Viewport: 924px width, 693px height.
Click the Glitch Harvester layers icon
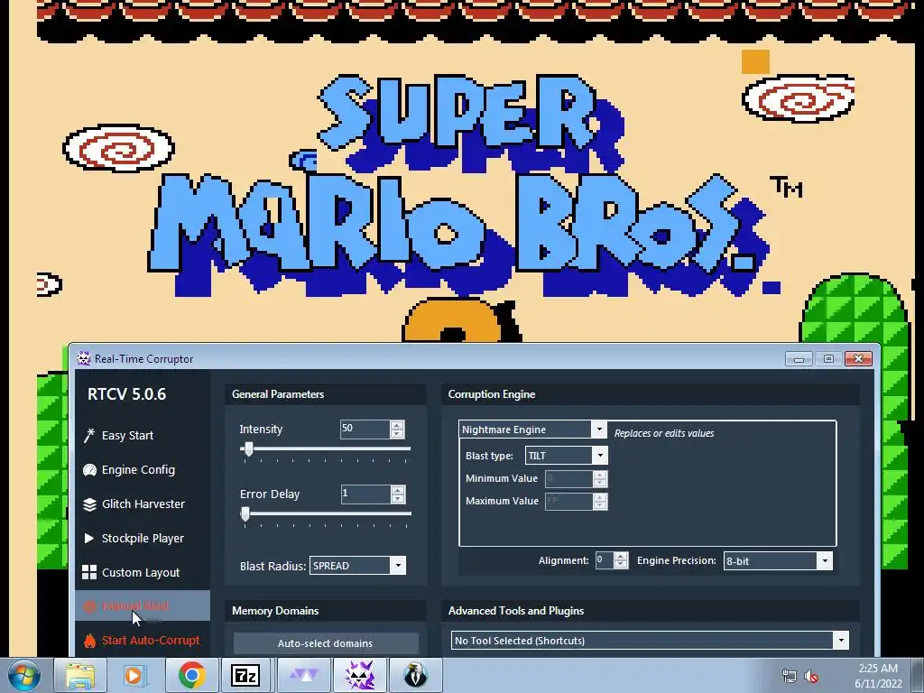coord(89,504)
